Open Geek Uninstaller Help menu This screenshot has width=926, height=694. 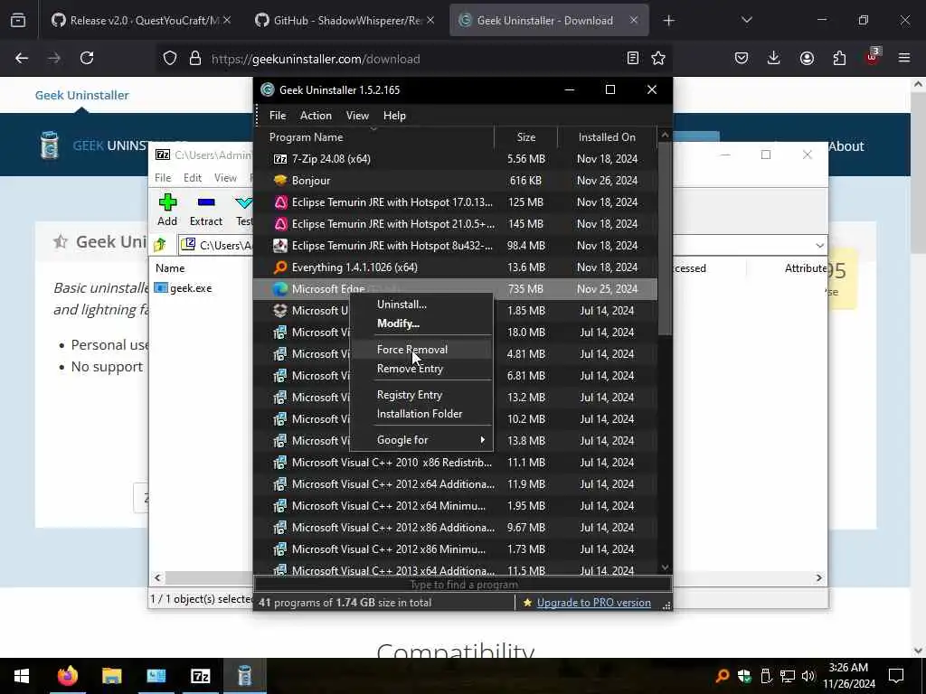tap(394, 116)
